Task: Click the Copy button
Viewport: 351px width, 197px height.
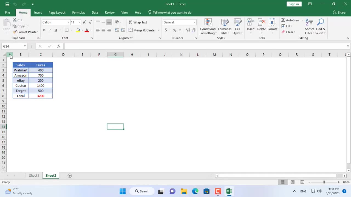Action: pos(19,26)
